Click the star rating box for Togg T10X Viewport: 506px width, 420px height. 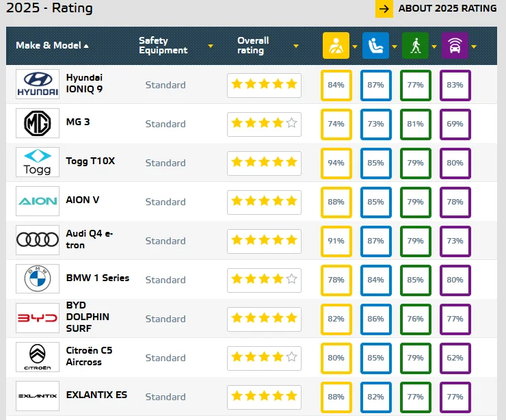[x=264, y=163]
